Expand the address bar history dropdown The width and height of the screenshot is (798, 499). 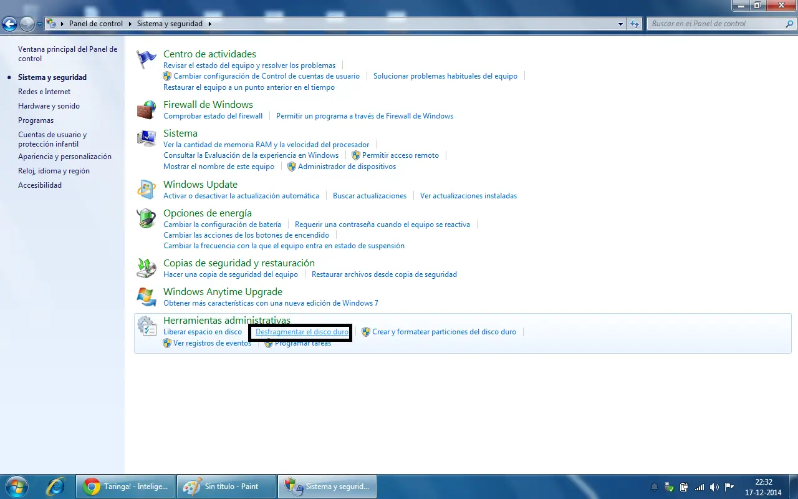click(x=620, y=24)
